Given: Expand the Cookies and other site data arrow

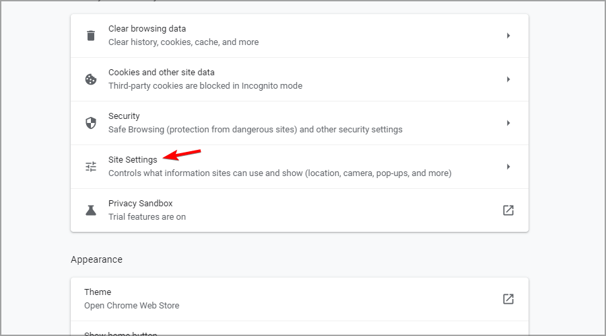Looking at the screenshot, I should point(508,79).
